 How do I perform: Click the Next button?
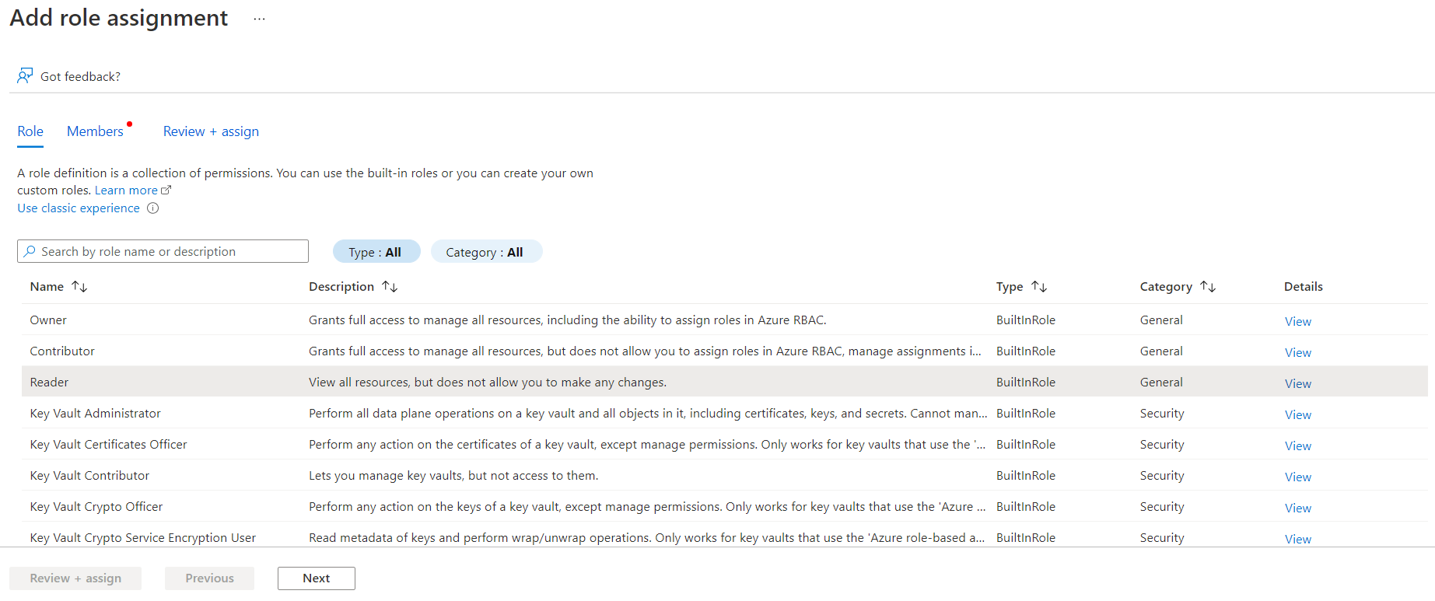coord(316,578)
